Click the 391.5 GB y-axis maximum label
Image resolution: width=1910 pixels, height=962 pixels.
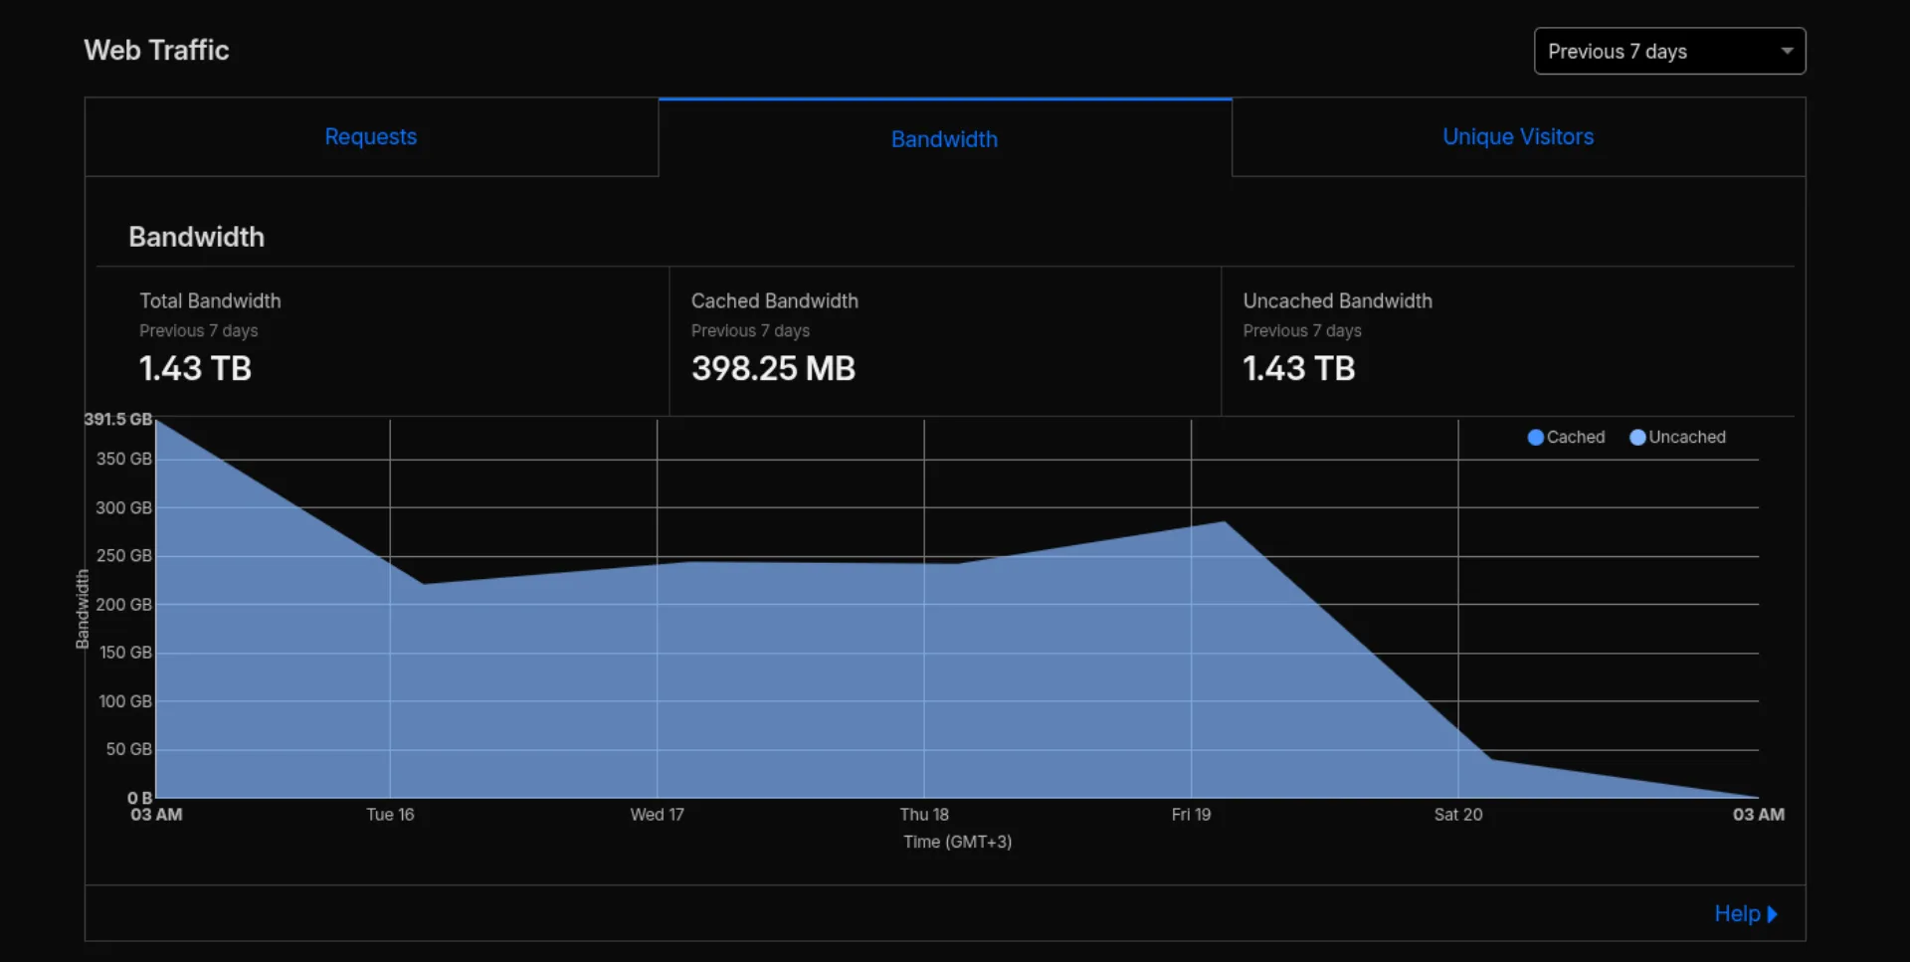click(118, 419)
